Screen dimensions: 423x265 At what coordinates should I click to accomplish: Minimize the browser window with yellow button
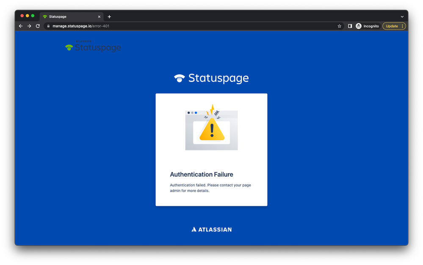28,16
